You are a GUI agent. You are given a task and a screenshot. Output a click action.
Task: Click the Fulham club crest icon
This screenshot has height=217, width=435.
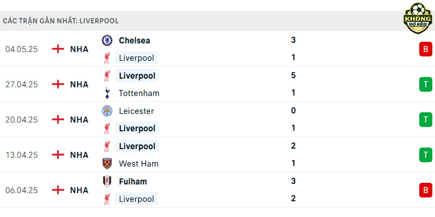click(107, 182)
